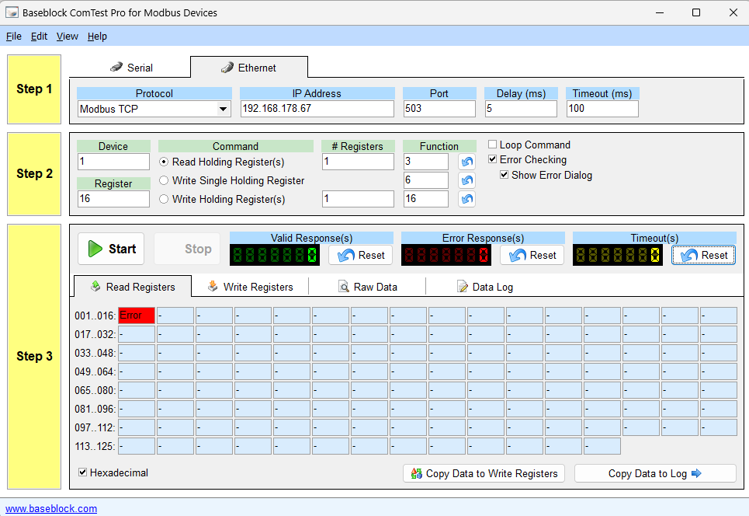Reset the Valid Response(s) counter
Screen dimensions: 749x516
(361, 256)
